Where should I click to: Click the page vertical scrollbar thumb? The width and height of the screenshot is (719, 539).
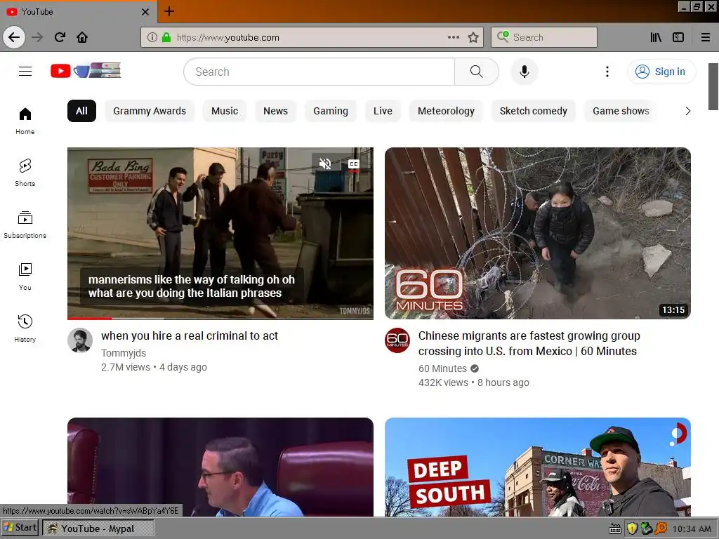click(x=713, y=86)
